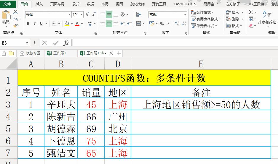278x164 pixels.
Task: Decrease indent icon
Action: [x=123, y=24]
